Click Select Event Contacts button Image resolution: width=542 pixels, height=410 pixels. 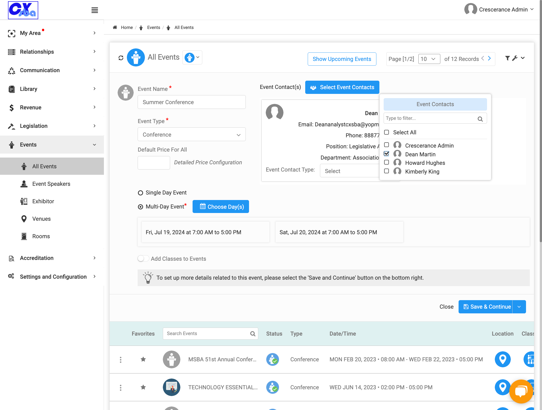342,87
